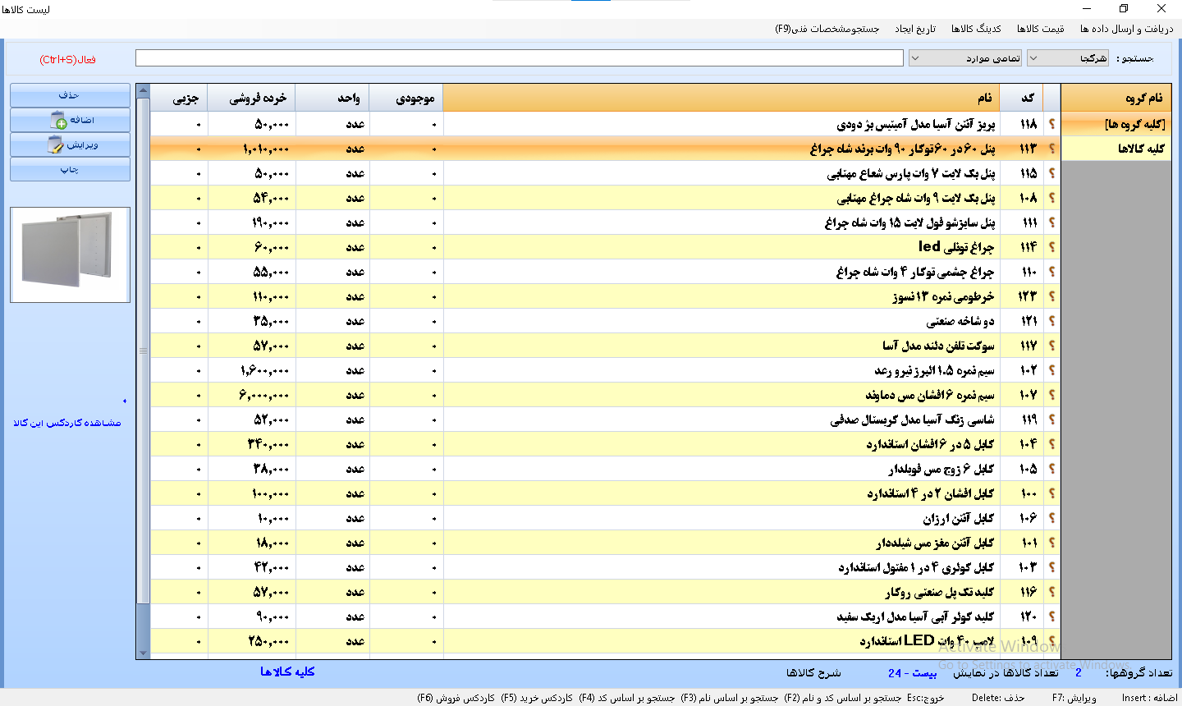Screen dimensions: 1182x706
Task: Open the هرکجا search location dropdown
Action: (1068, 58)
